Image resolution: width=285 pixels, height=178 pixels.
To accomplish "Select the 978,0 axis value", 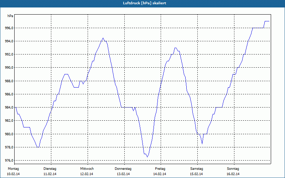I will coord(9,147).
